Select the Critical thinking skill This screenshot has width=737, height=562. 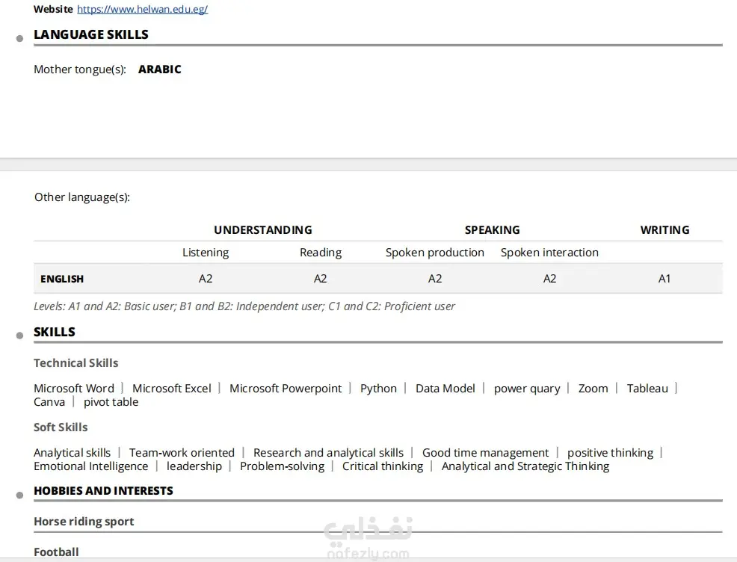(383, 466)
